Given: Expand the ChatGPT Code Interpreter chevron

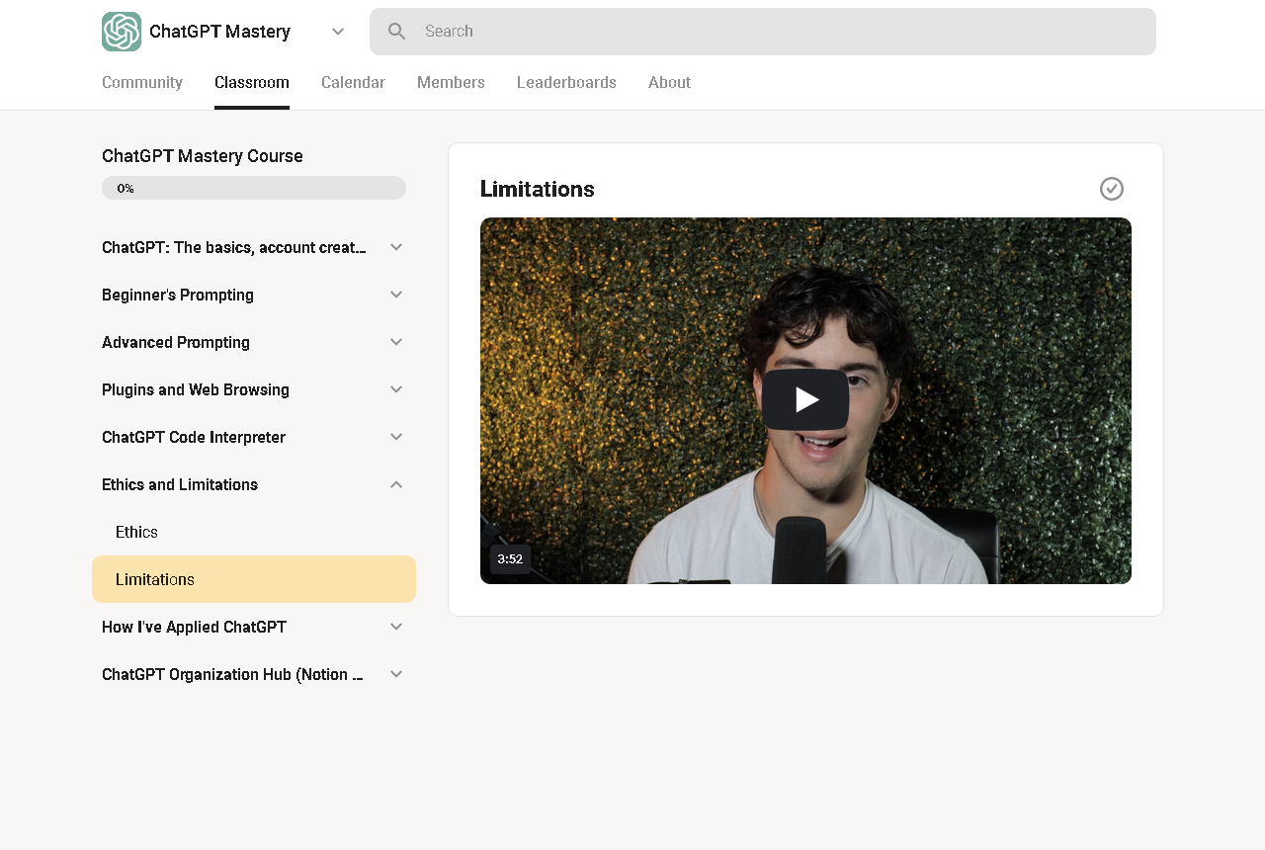Looking at the screenshot, I should [396, 437].
